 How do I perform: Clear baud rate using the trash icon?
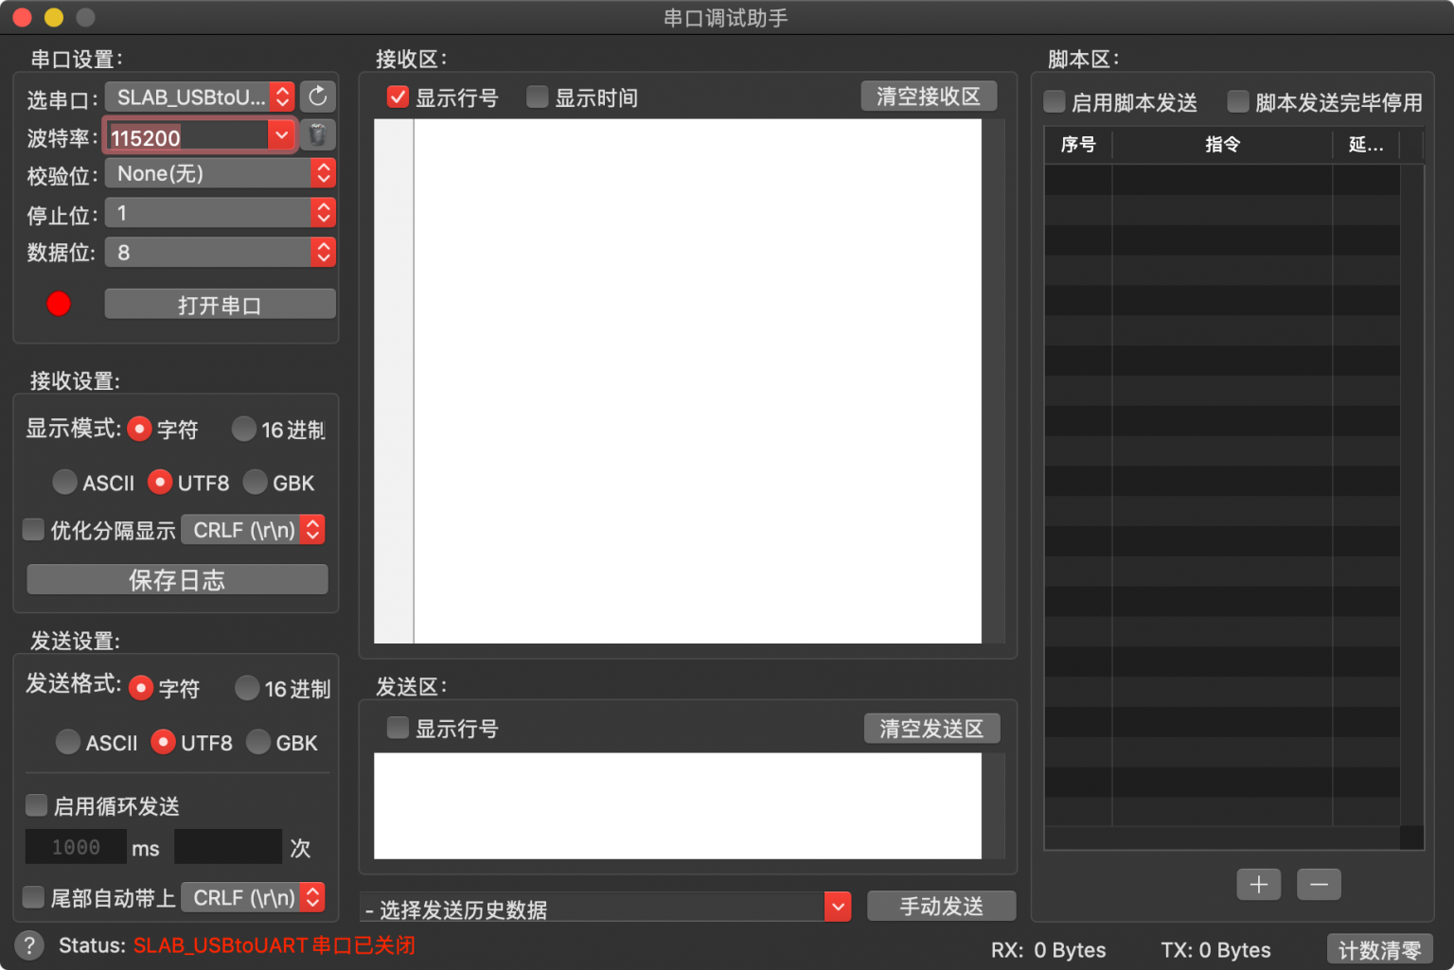(318, 135)
